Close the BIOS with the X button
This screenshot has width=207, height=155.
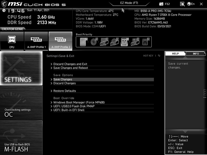click(201, 4)
